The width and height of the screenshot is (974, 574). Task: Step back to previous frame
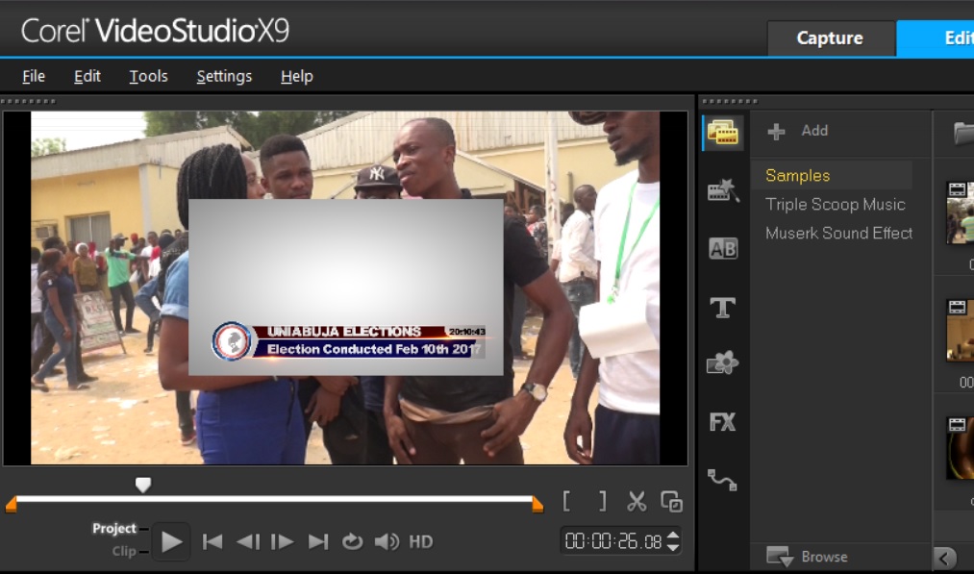pos(248,541)
